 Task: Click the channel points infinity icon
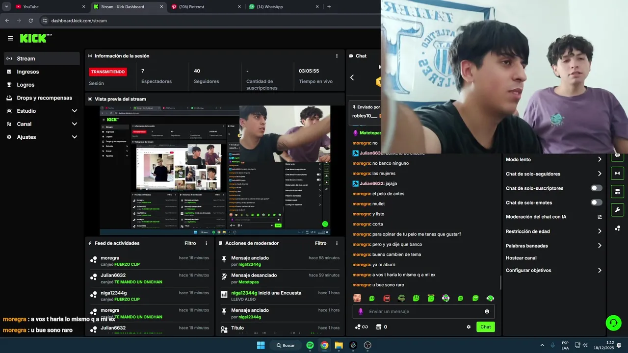361,327
